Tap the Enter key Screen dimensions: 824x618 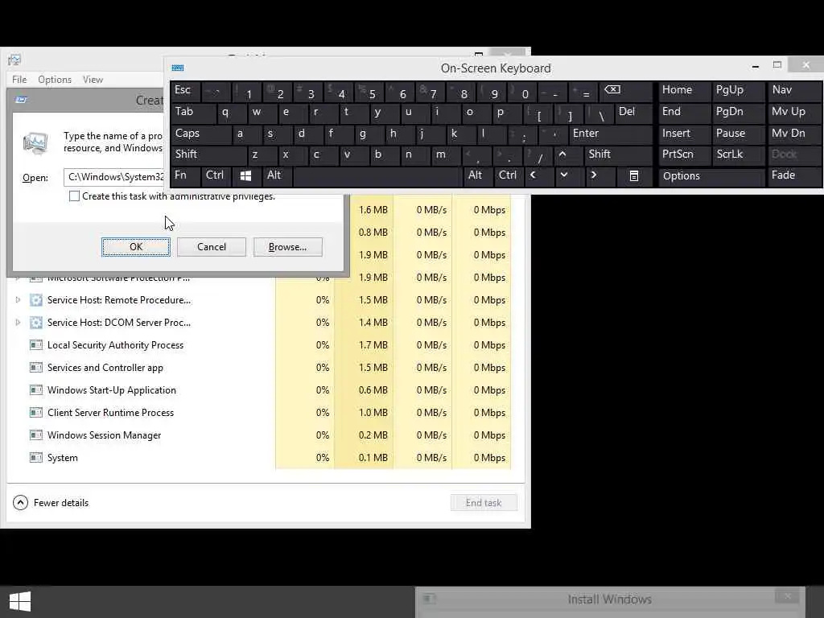(611, 134)
